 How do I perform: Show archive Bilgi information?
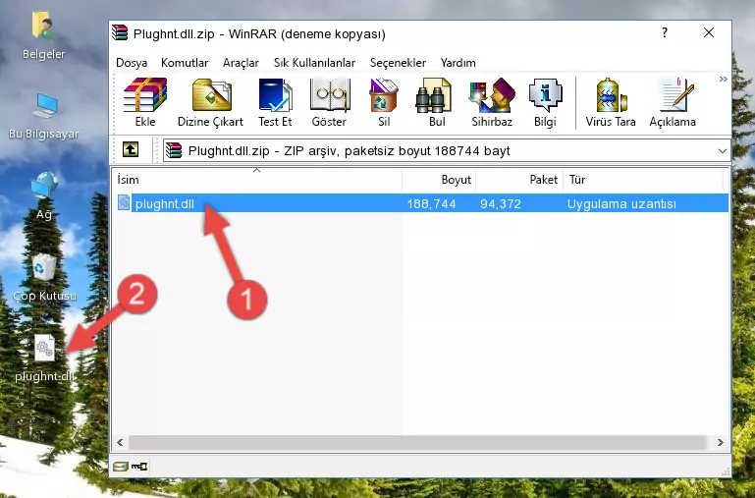[x=545, y=102]
